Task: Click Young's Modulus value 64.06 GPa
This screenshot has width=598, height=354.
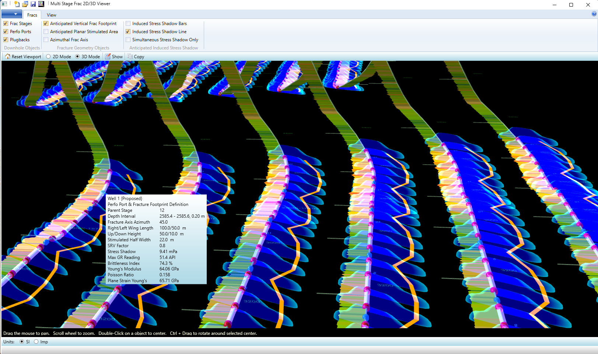Action: (169, 269)
